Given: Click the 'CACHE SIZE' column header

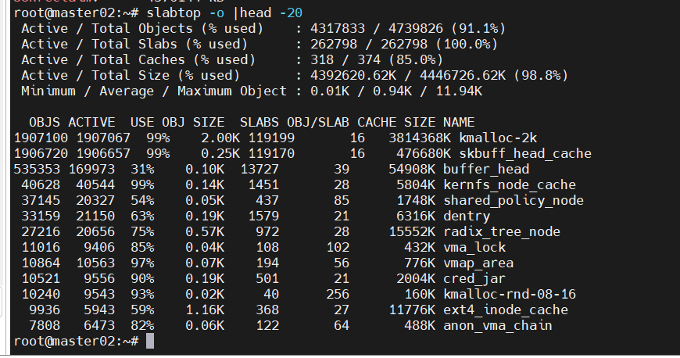Looking at the screenshot, I should [396, 123].
